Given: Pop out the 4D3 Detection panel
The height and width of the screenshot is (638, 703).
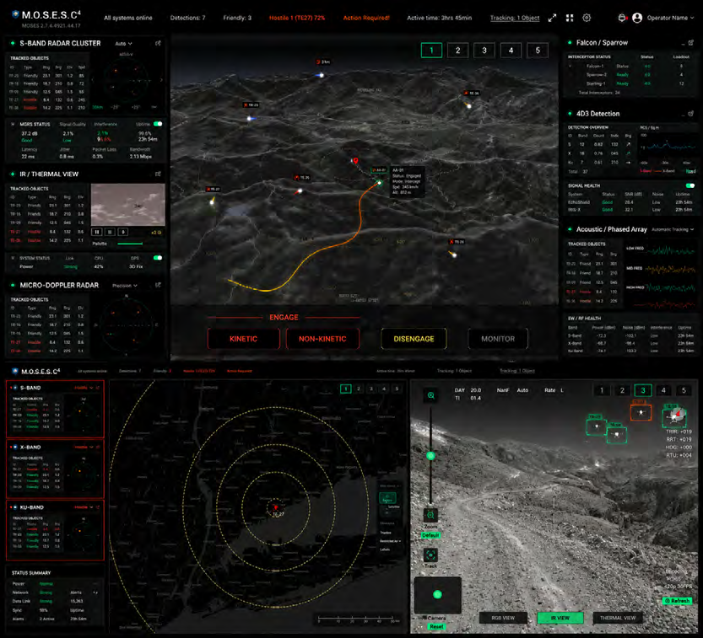Looking at the screenshot, I should 691,114.
